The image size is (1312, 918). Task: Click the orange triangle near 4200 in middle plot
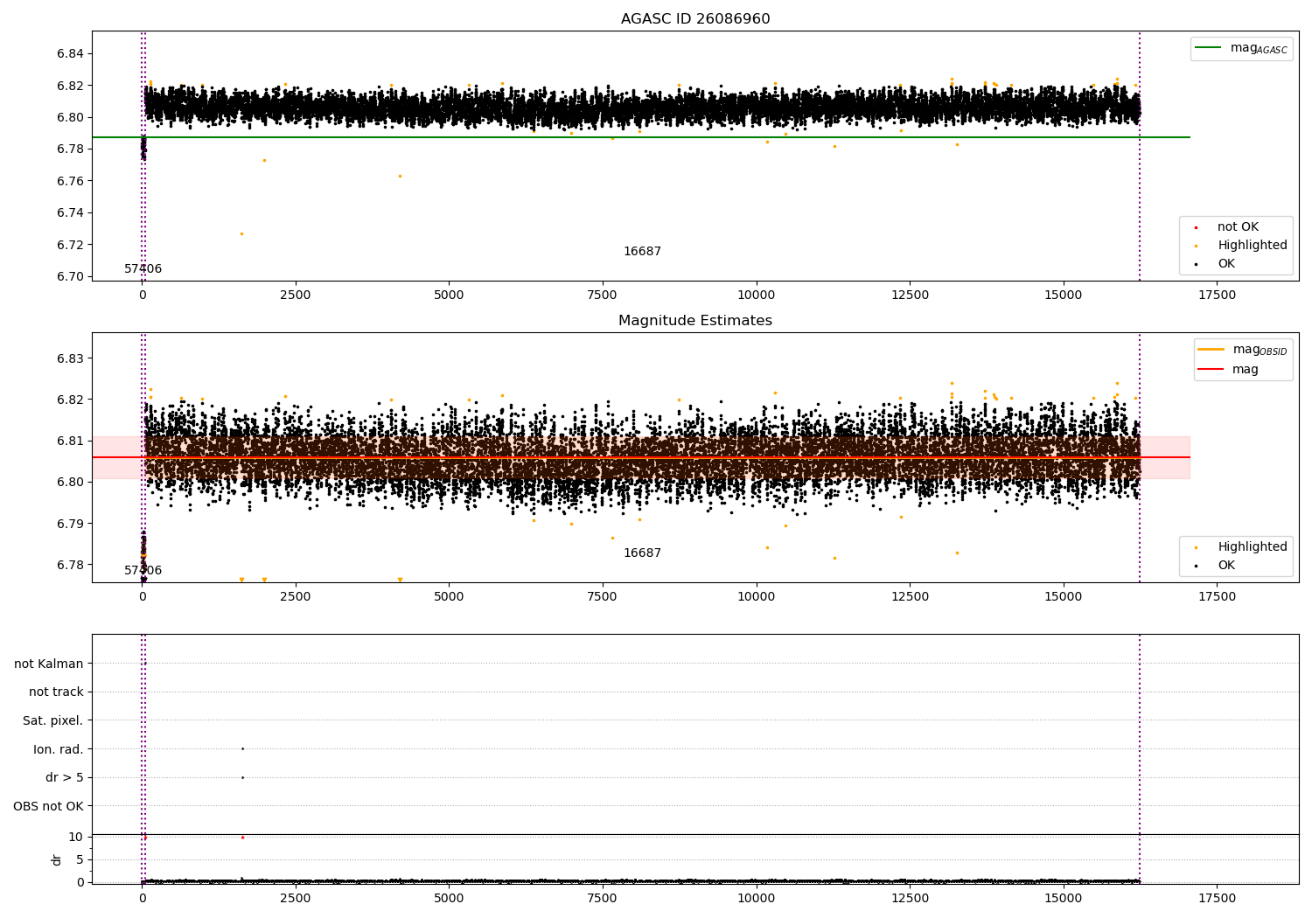400,580
